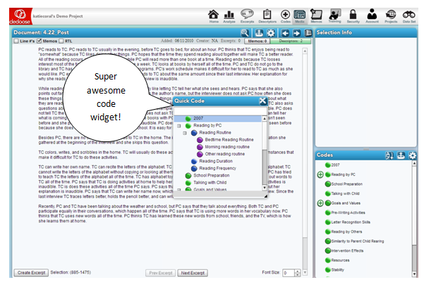Collapse Reading Routine in Quick Code
Screen dimensions: 424x287
tap(185, 133)
